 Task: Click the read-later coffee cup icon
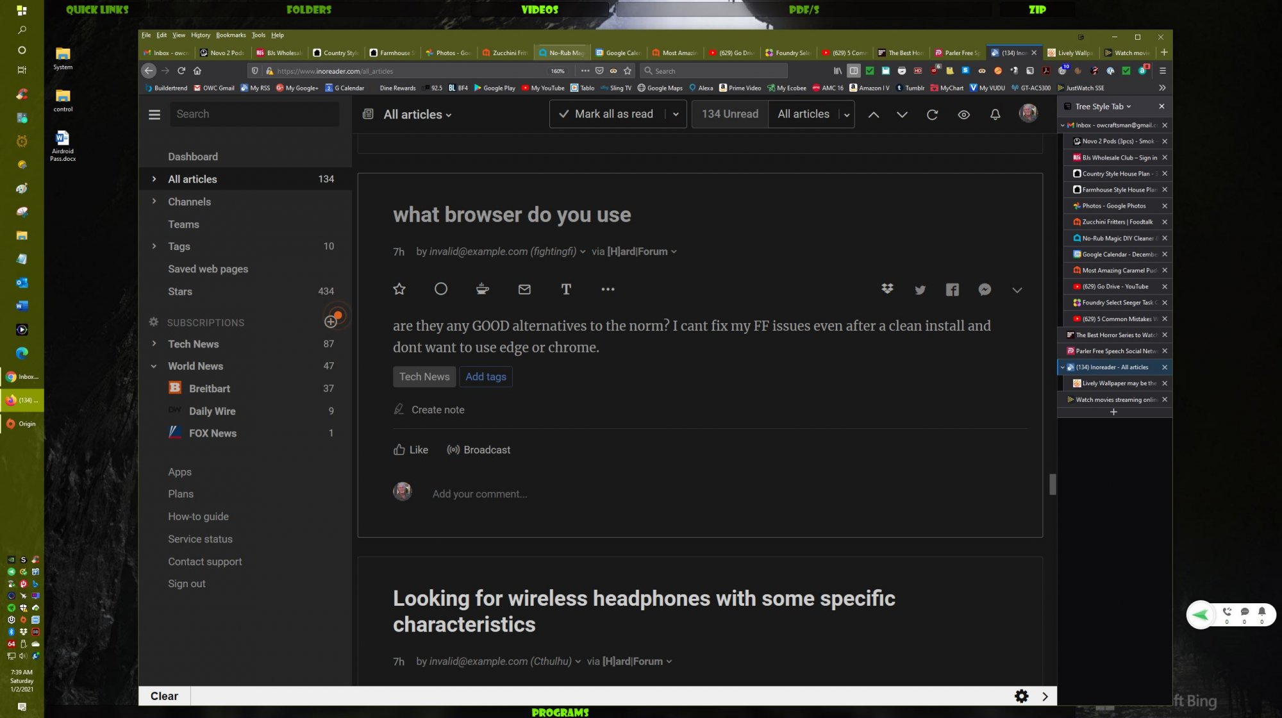[483, 289]
